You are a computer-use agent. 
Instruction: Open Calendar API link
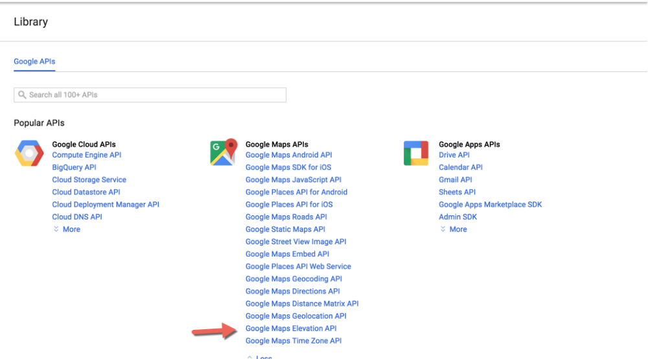(461, 167)
